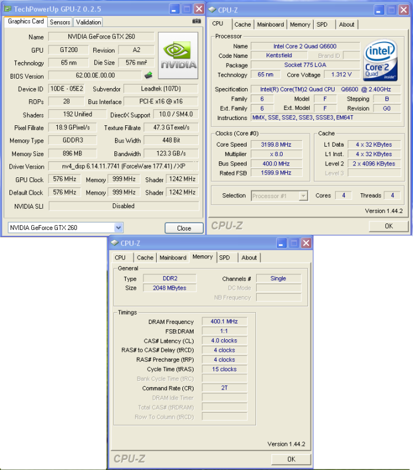
Task: Open Cache tab in bottom CPU-Z window
Action: pos(145,258)
